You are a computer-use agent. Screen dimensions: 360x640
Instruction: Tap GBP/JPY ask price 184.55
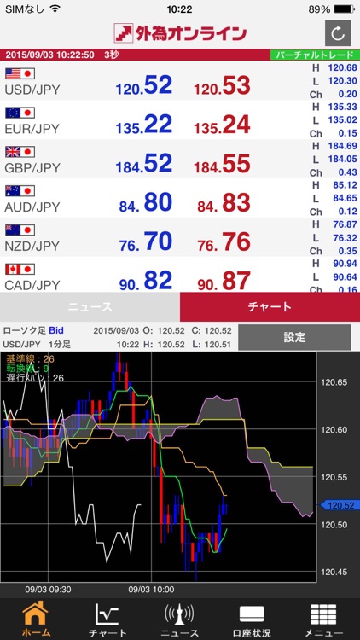(x=222, y=165)
